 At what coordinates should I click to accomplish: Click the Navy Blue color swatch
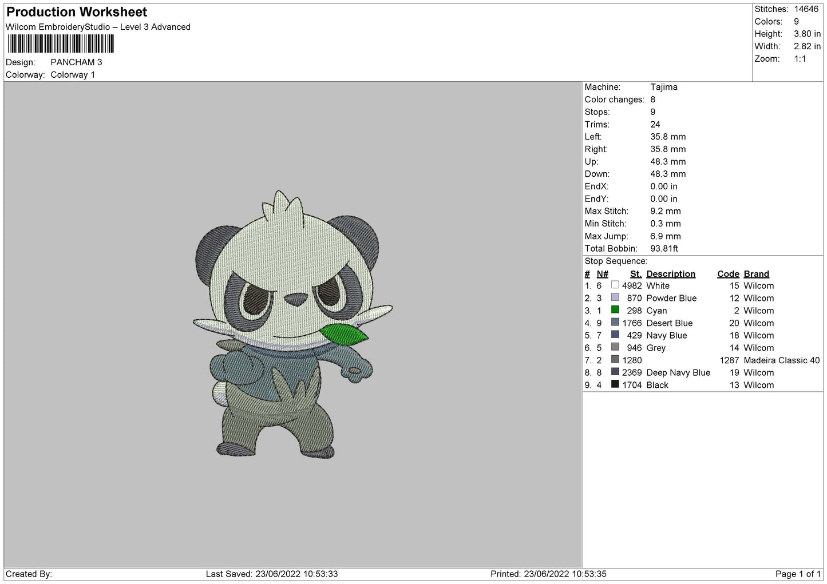[x=615, y=335]
